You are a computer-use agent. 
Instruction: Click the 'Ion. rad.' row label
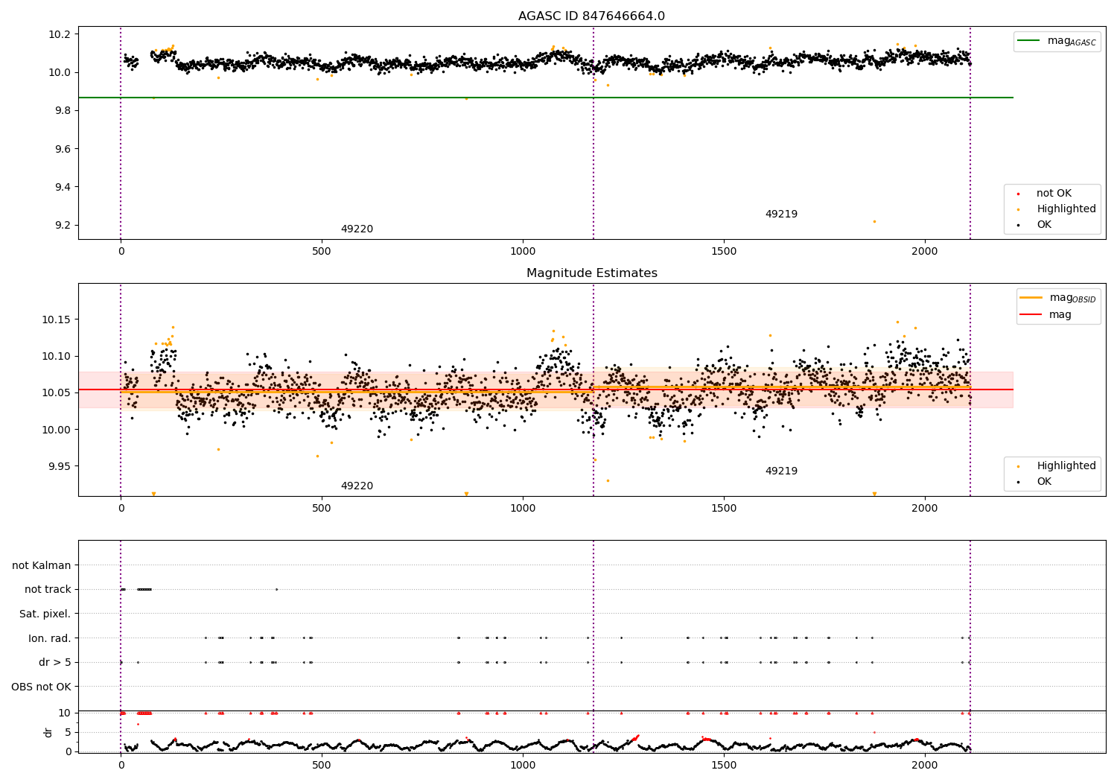pos(50,638)
